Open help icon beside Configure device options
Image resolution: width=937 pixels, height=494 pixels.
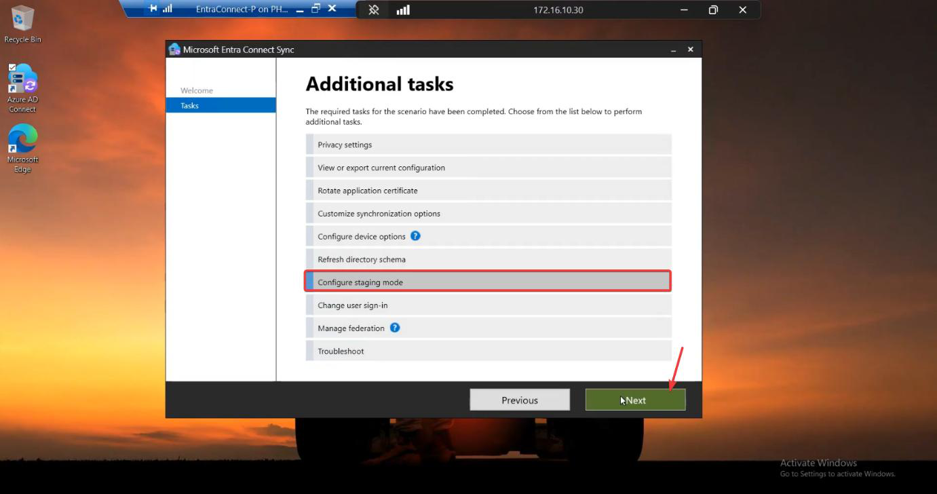(x=415, y=236)
